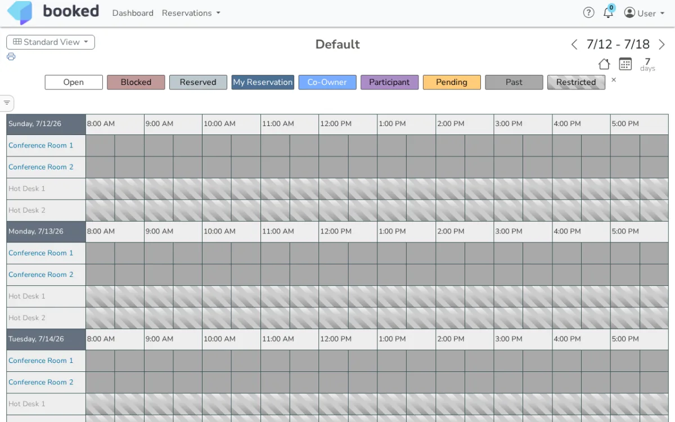Go to Dashboard
675x422 pixels.
[x=133, y=13]
